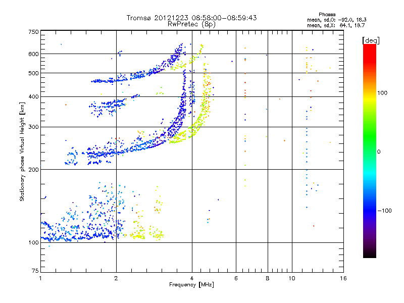
Task: Click the x-axis tick label '1'
Action: pyautogui.click(x=40, y=278)
